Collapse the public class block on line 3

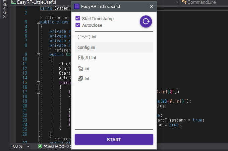click(38, 22)
